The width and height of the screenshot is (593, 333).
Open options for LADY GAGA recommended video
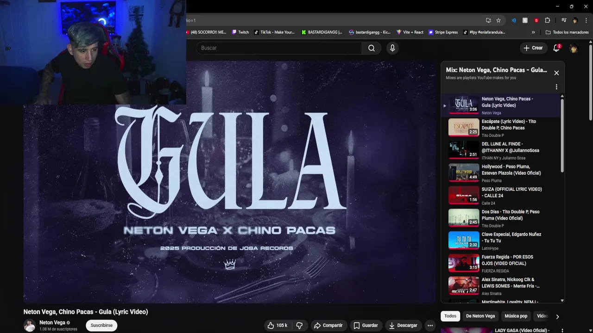(562, 331)
